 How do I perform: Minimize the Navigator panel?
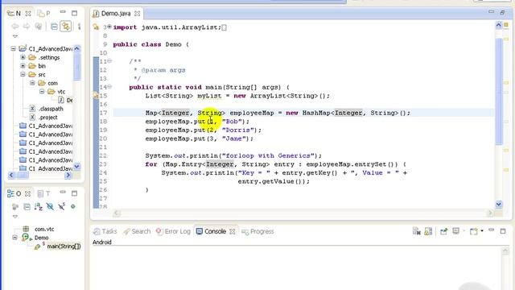pos(63,13)
